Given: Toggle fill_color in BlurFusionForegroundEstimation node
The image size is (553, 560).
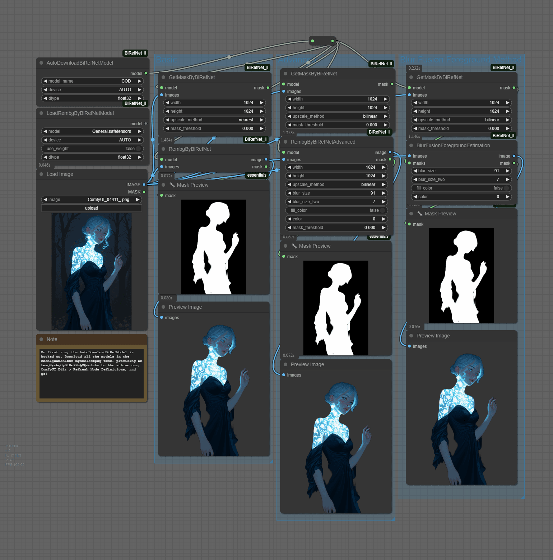Looking at the screenshot, I should 461,188.
